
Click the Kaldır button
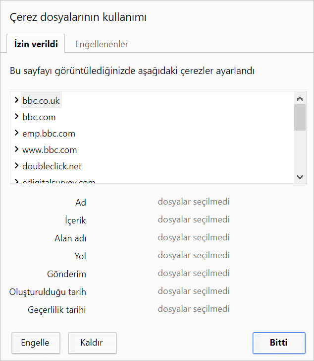92,343
